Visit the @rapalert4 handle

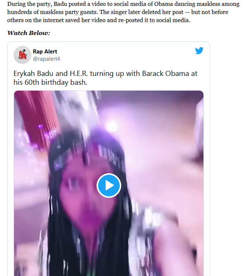pyautogui.click(x=46, y=59)
